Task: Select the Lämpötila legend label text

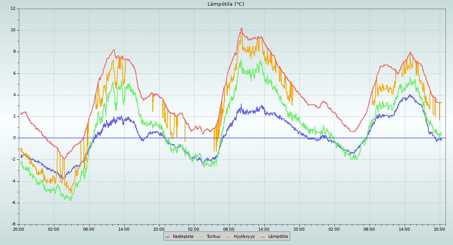Action: pyautogui.click(x=278, y=237)
